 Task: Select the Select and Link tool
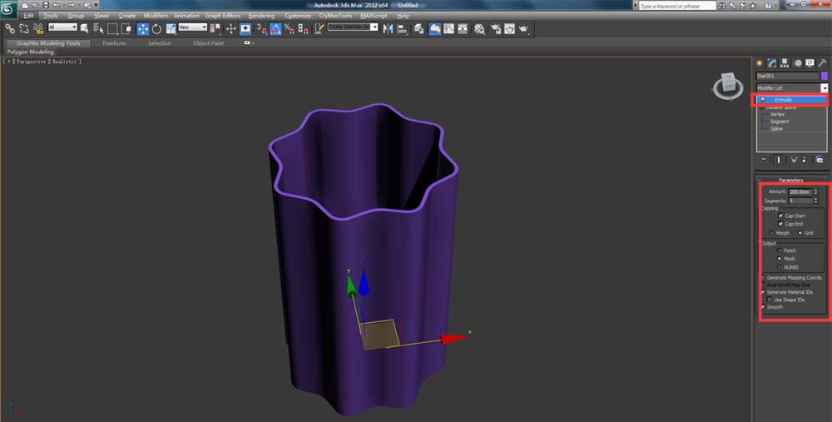pyautogui.click(x=10, y=28)
